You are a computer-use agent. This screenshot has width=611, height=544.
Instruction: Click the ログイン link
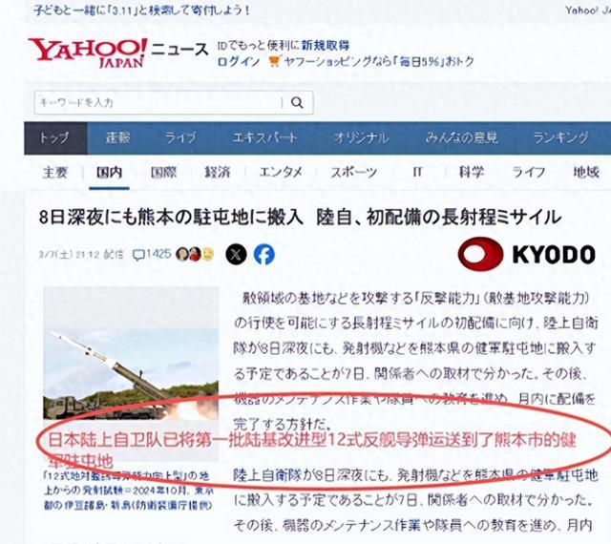point(239,62)
